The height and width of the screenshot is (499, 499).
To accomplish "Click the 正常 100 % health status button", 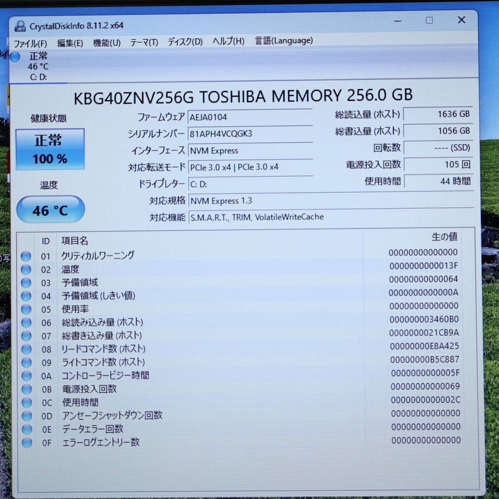I will click(50, 149).
